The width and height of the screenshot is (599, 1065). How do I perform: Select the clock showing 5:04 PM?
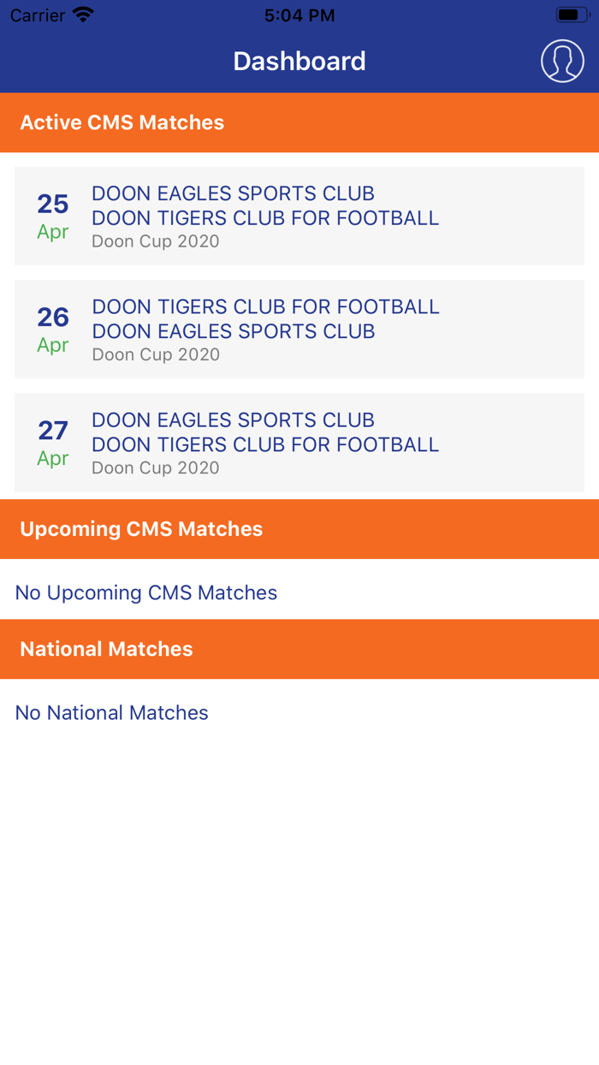pyautogui.click(x=299, y=14)
